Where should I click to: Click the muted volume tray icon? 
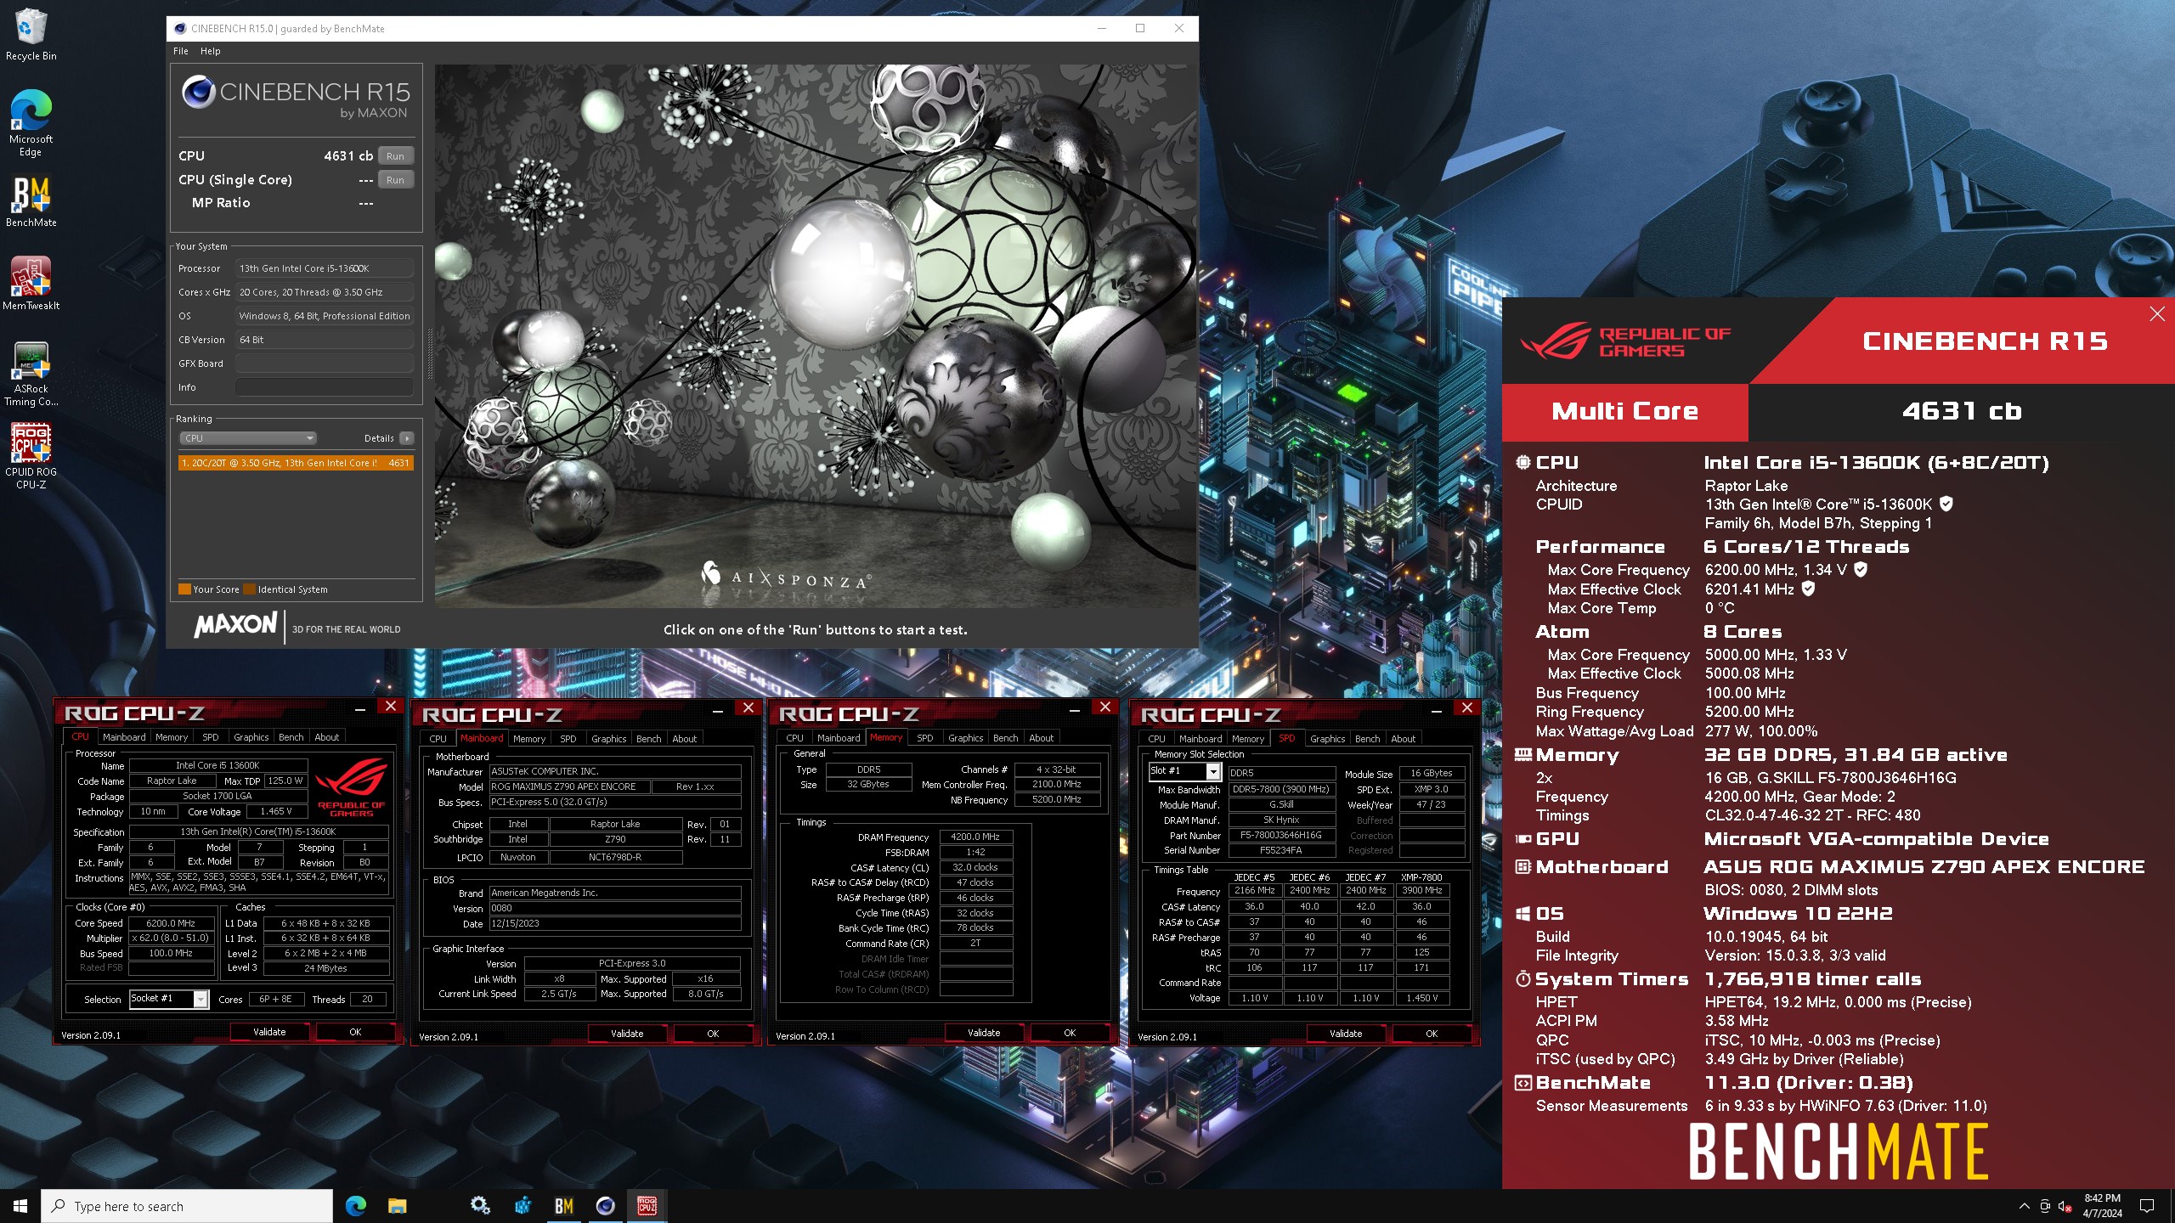pos(2065,1206)
